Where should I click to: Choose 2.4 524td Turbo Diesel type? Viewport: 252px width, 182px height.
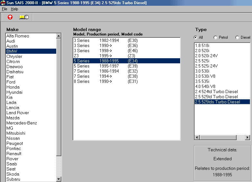[222, 91]
